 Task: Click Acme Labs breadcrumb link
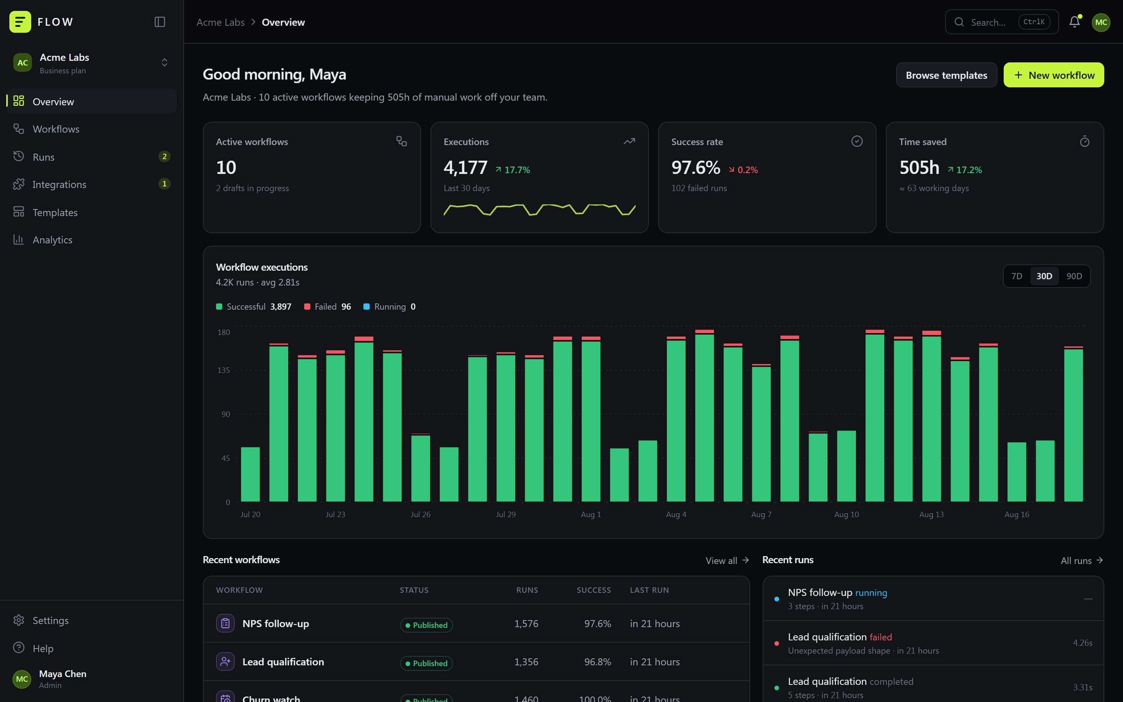pyautogui.click(x=220, y=22)
